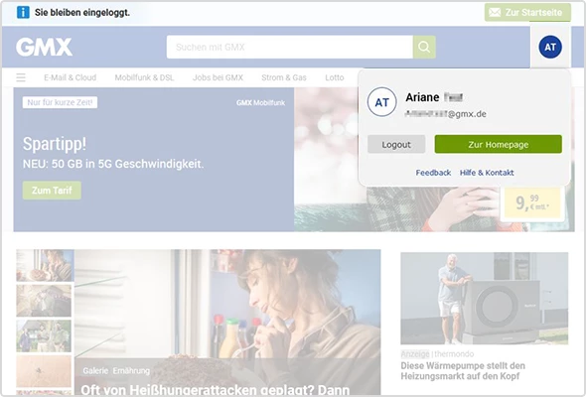Click the green Zur Homepage button

(x=499, y=145)
